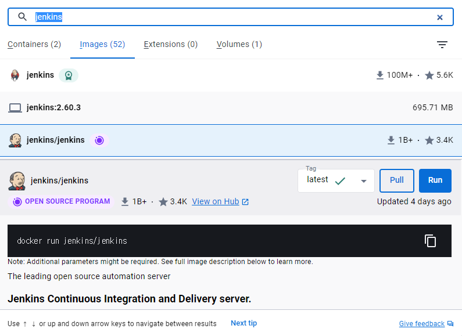
Task: Click the star icon in details panel
Action: coord(163,202)
